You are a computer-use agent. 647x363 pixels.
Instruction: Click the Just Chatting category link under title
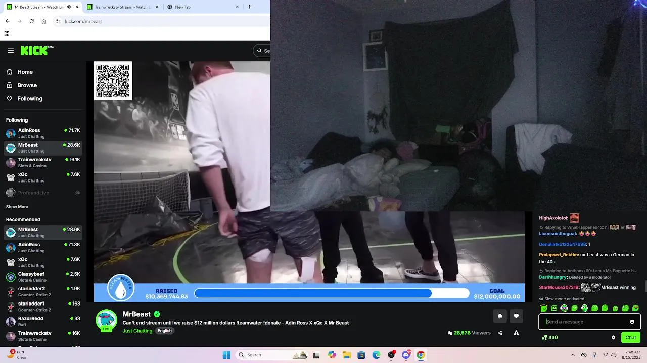[136, 331]
